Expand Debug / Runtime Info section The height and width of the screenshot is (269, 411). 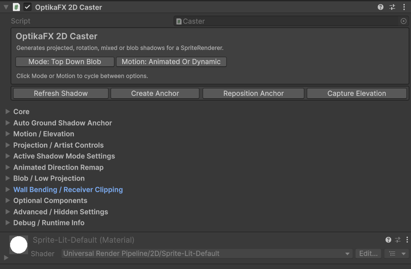point(7,223)
